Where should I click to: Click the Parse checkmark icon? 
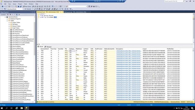pyautogui.click(x=35, y=9)
